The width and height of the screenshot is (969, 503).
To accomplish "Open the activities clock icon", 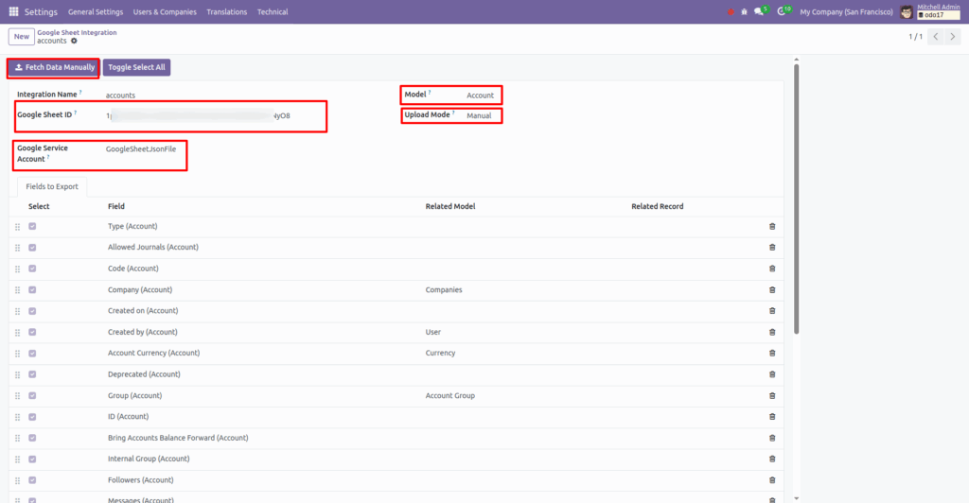I will (783, 11).
